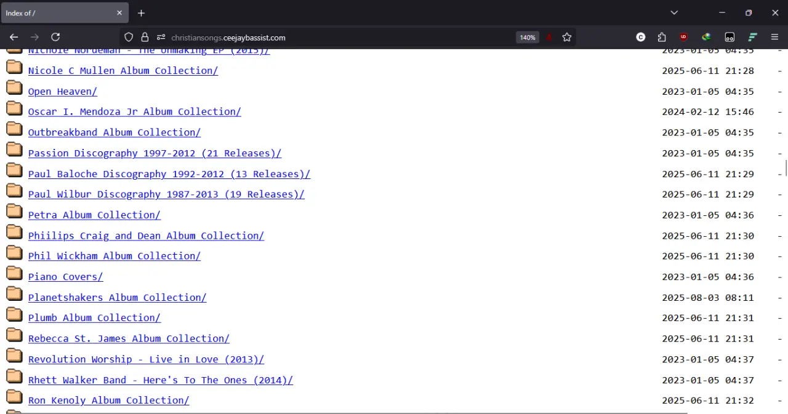Click folder icon beside Plumb Album Collection
This screenshot has width=788, height=414.
pyautogui.click(x=15, y=315)
